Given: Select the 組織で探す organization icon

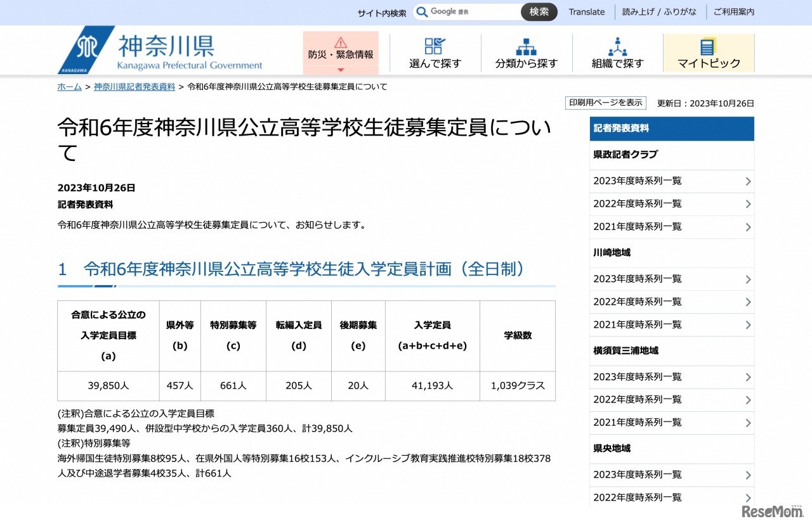Looking at the screenshot, I should [617, 46].
